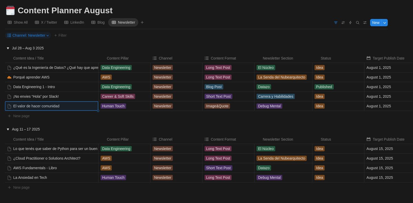Image resolution: width=413 pixels, height=203 pixels.
Task: Click the lightning bolt automations icon
Action: click(350, 22)
